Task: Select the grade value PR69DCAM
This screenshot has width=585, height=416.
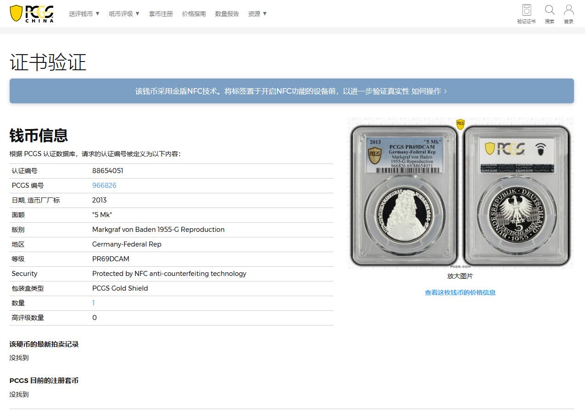Action: coord(111,259)
